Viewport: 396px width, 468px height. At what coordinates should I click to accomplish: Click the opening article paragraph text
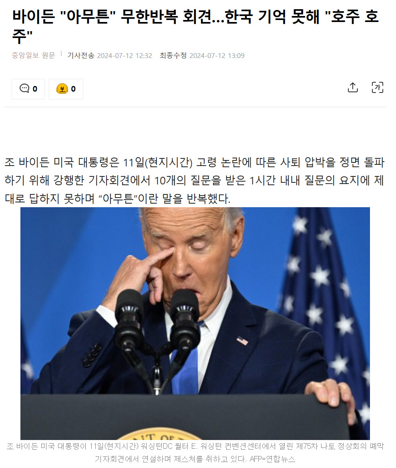[194, 180]
